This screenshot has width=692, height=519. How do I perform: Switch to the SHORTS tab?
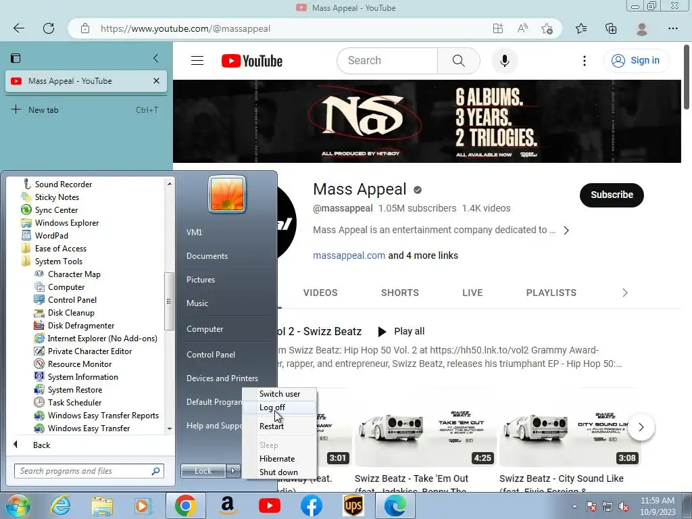pyautogui.click(x=400, y=293)
